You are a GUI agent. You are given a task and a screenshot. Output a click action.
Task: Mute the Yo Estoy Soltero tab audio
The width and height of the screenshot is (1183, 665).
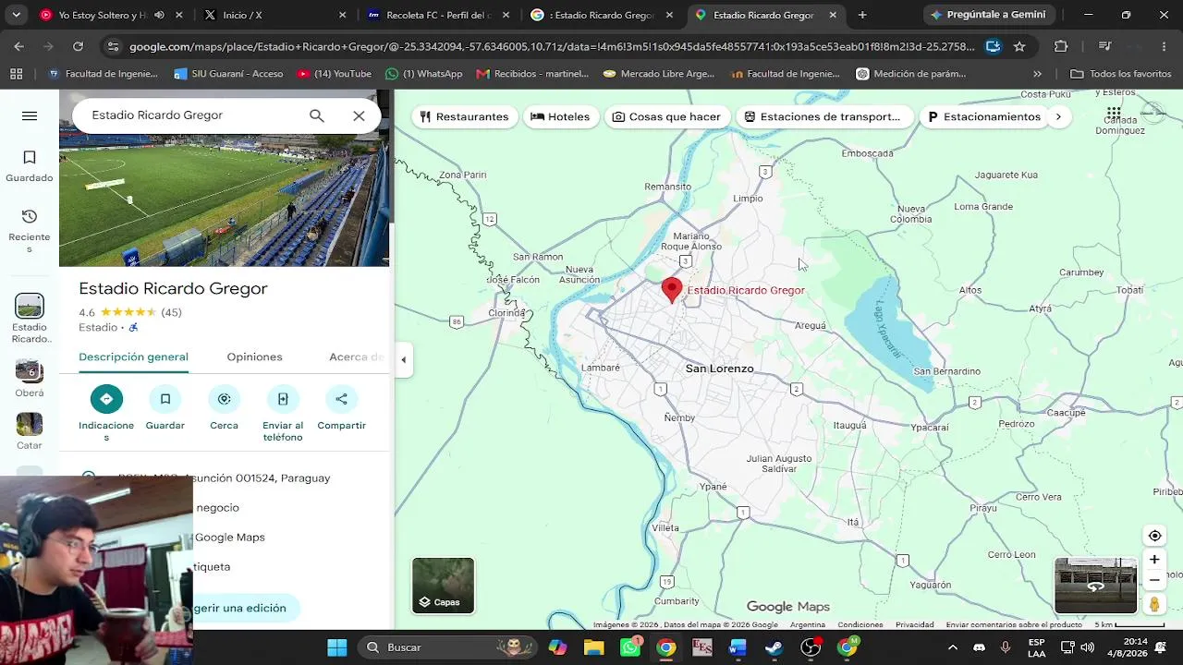(x=159, y=15)
